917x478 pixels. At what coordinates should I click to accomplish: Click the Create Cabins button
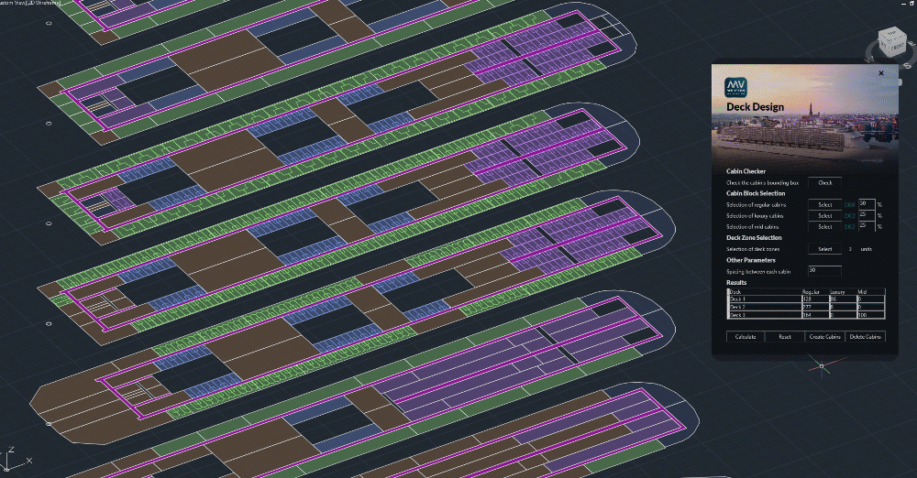824,337
